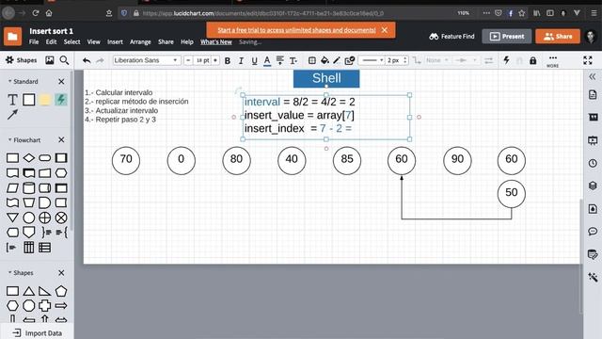
Task: Select the circle node labeled 85
Action: tap(347, 161)
